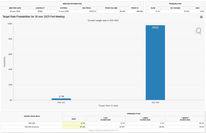Open the chart hamburger context menu
Screen dimensions: 206x133
tap(201, 17)
